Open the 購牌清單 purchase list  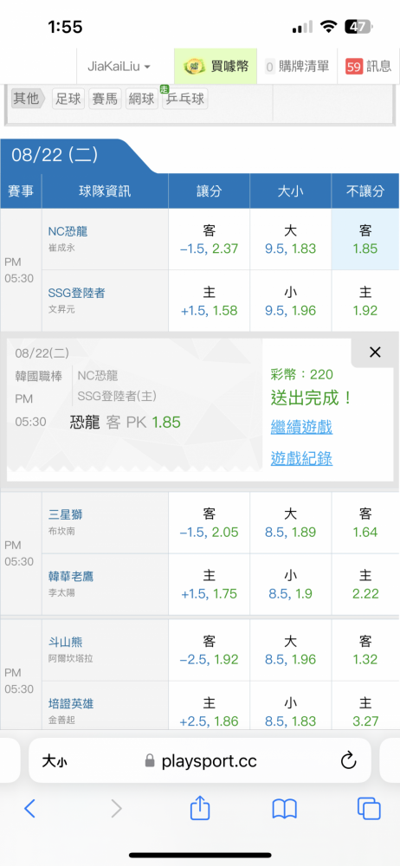(297, 67)
